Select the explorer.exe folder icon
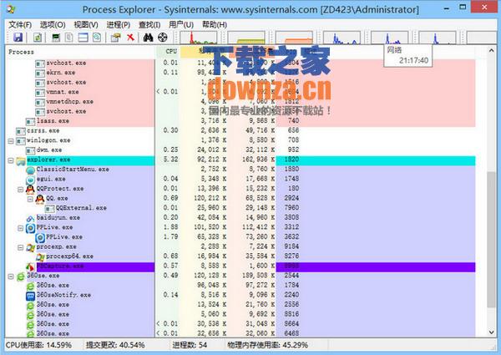501x355 pixels. (x=21, y=160)
